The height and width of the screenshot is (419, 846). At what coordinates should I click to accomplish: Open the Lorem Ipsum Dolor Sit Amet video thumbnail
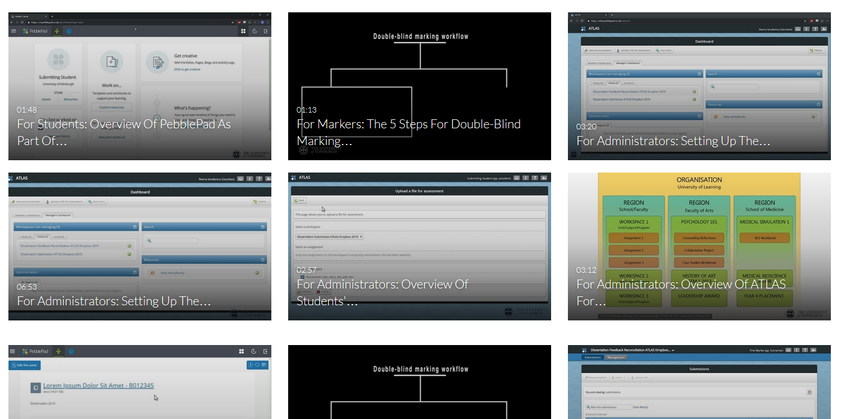[x=140, y=382]
